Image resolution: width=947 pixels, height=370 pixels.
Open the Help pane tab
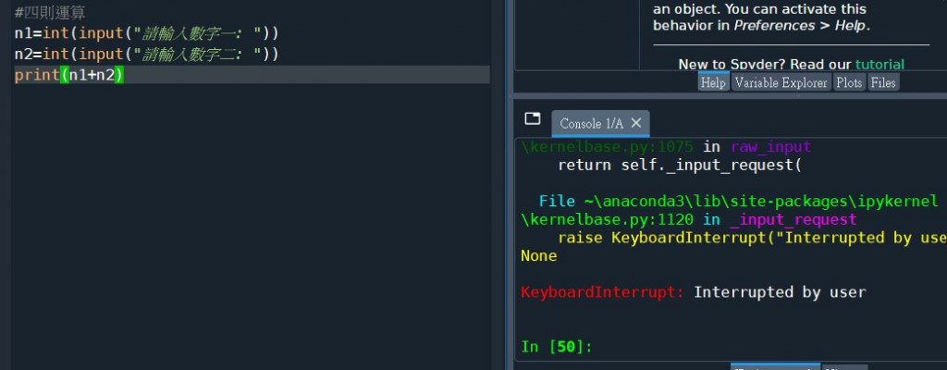pos(713,83)
